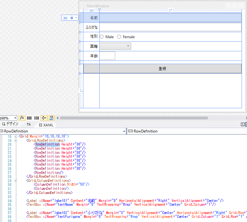Click the 性別 label in the form
The image size is (247, 222).
point(94,36)
